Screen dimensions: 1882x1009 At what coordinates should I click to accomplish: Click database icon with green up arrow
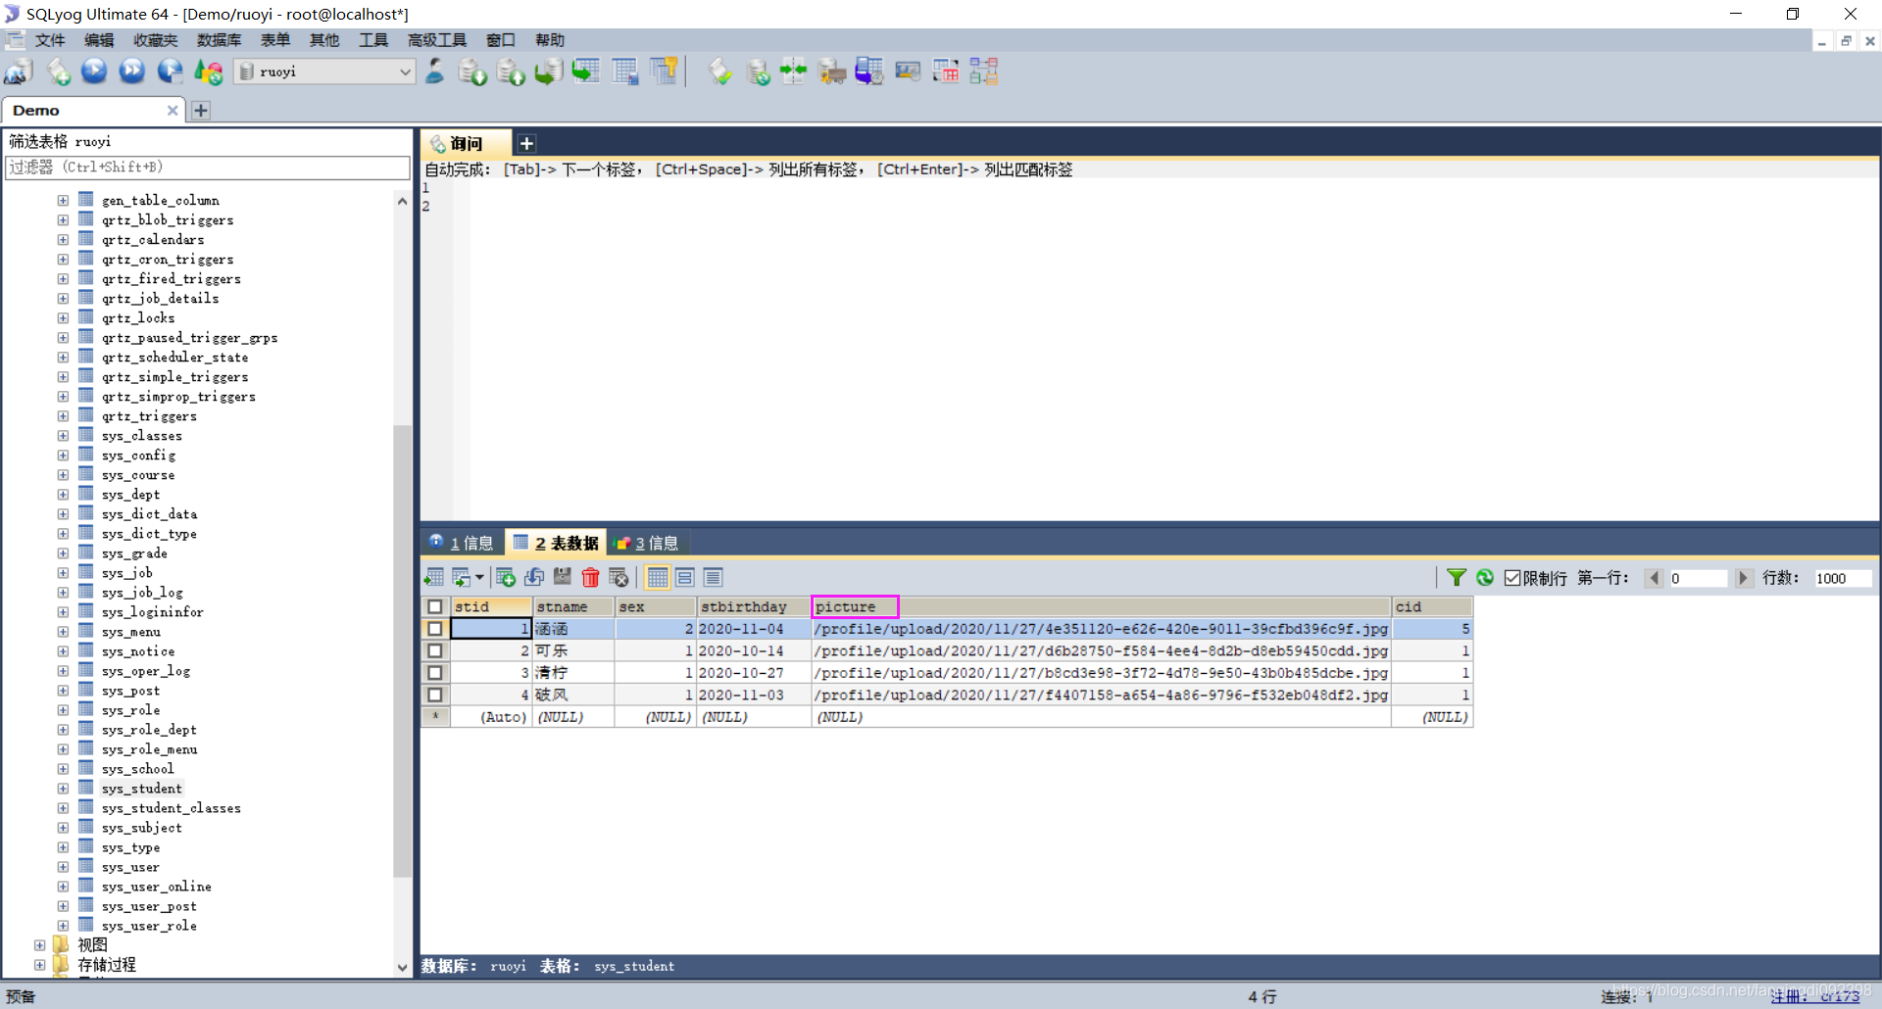tap(511, 72)
